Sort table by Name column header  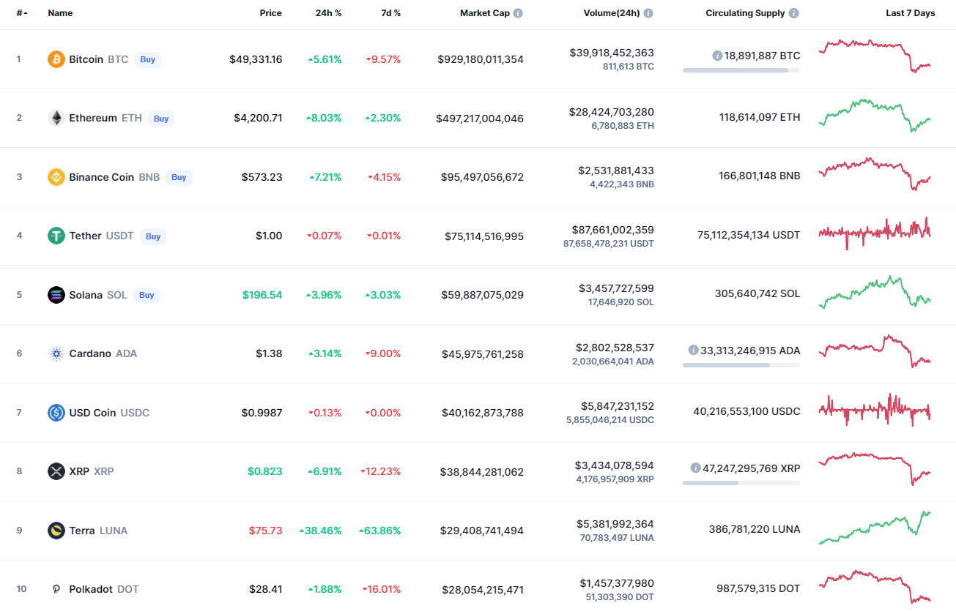pos(60,13)
